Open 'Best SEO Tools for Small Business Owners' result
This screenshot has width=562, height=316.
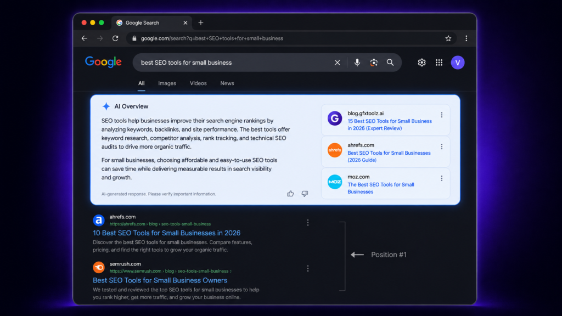[160, 280]
